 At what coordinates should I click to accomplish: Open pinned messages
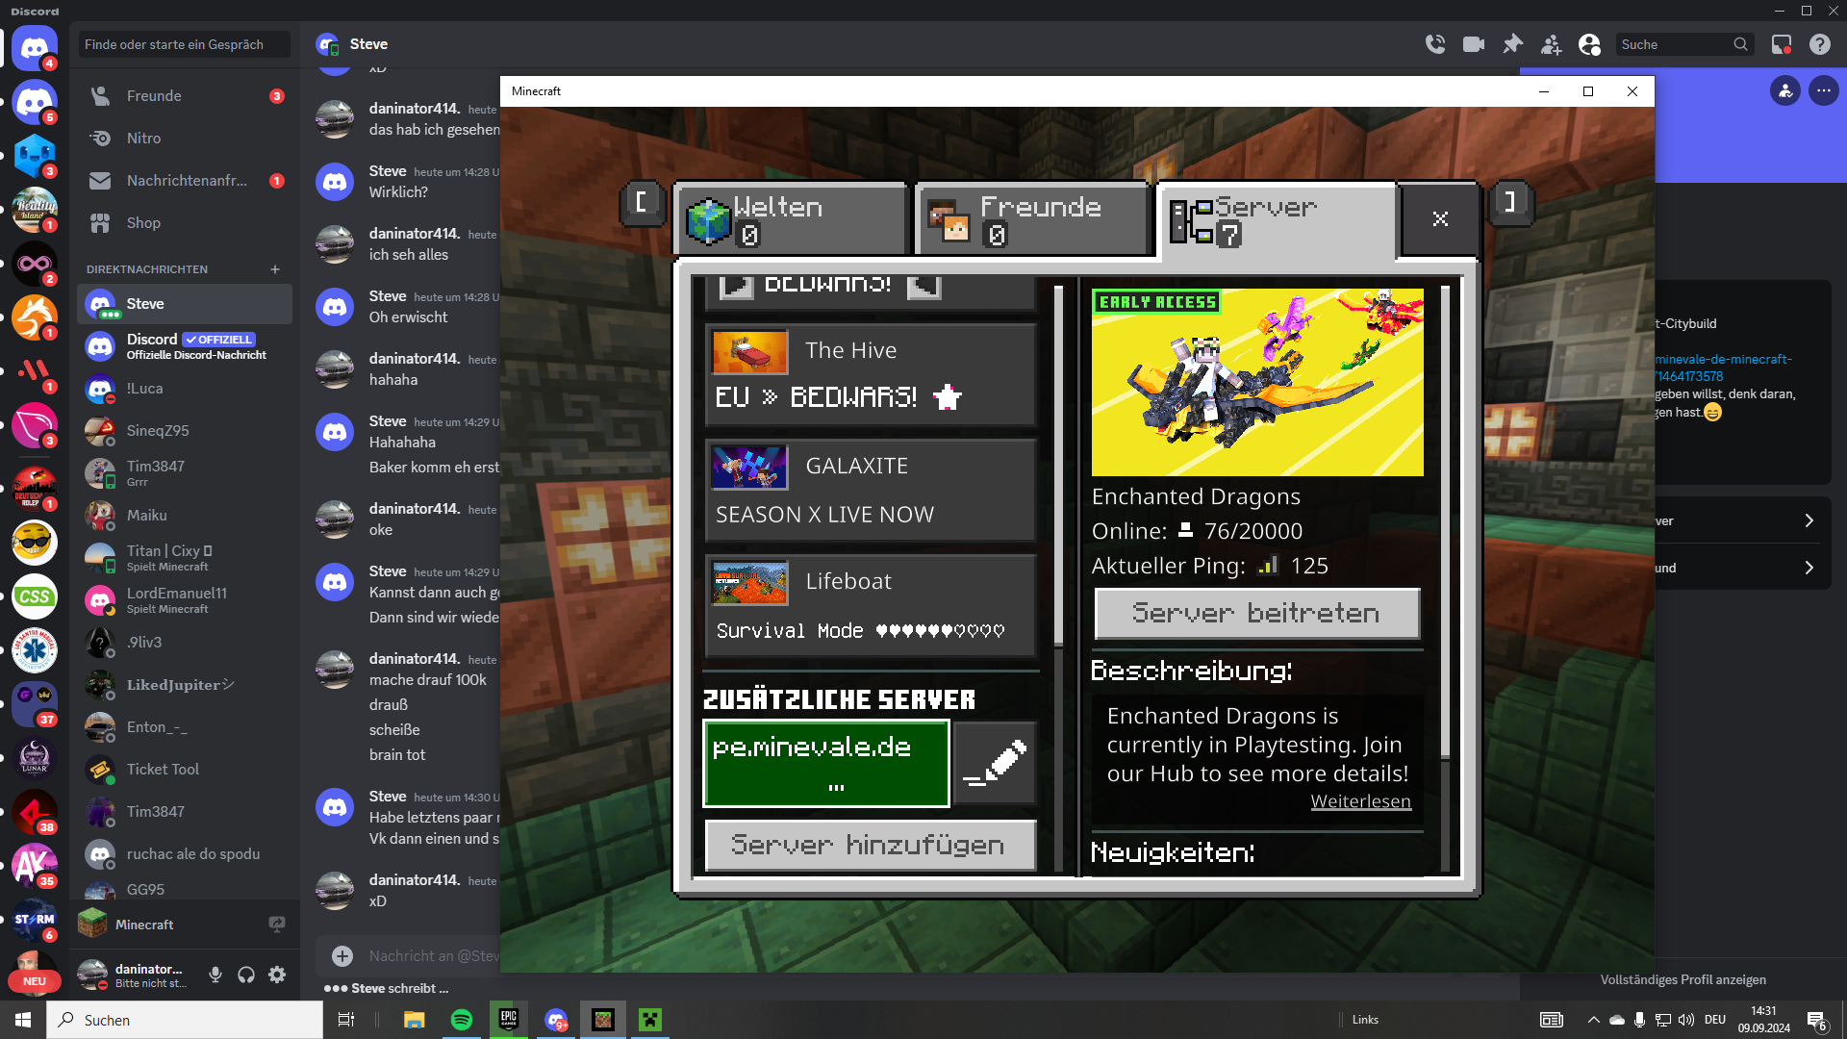point(1512,44)
